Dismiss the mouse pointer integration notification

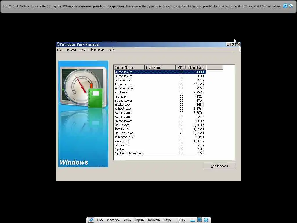click(x=285, y=6)
